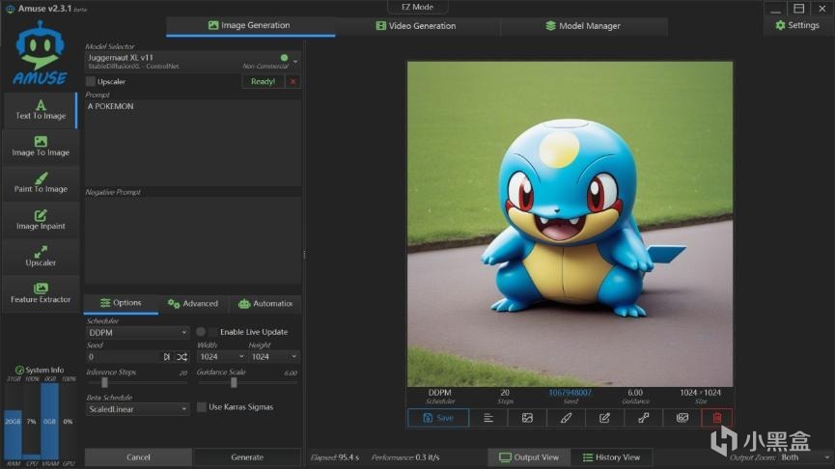Click the random seed shuffle icon
835x469 pixels.
[181, 357]
